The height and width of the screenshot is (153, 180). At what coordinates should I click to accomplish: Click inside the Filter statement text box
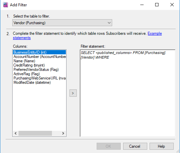[x=127, y=93]
